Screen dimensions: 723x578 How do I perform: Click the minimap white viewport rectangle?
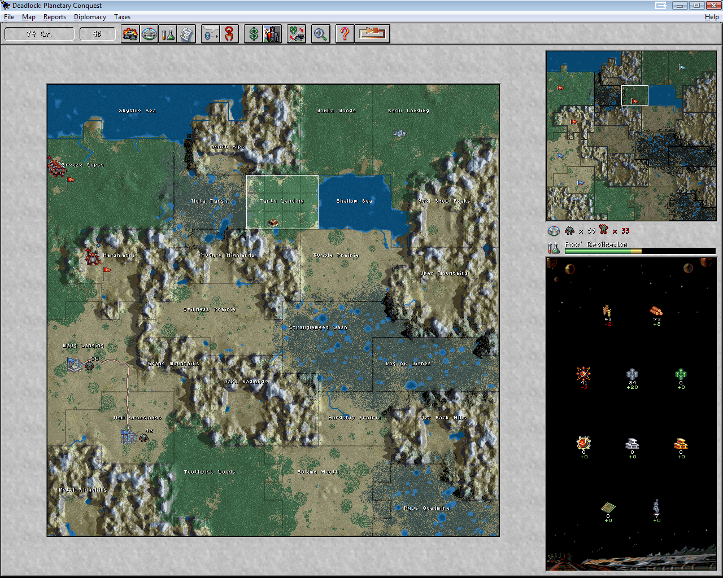635,95
